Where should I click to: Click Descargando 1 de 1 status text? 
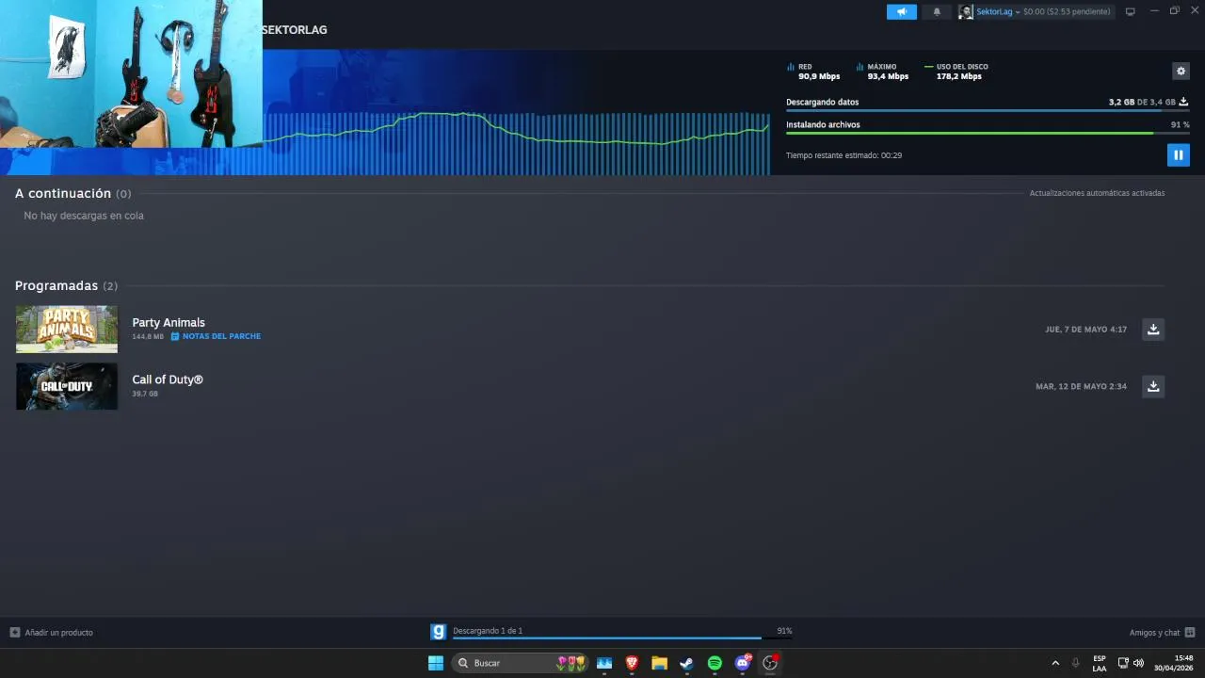(x=488, y=630)
